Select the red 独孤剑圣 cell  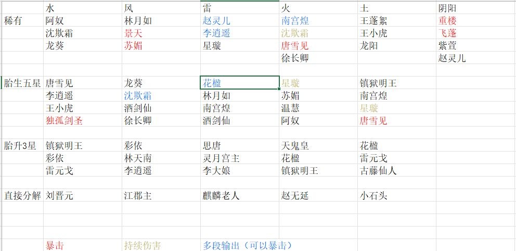point(83,121)
